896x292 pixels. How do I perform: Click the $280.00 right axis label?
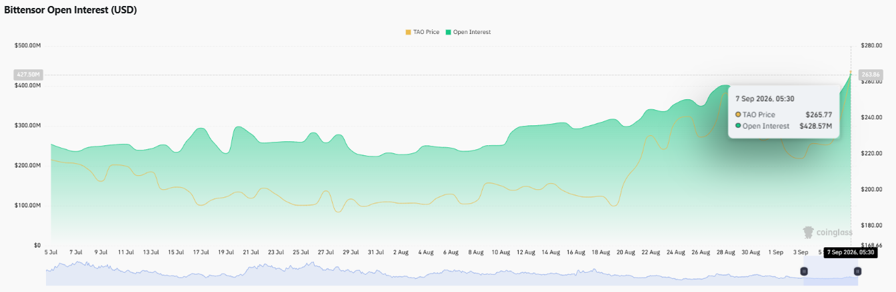click(x=871, y=45)
